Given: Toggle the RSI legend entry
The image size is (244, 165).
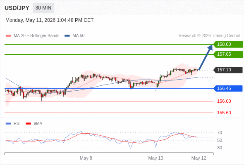Looking at the screenshot, I should (13, 124).
